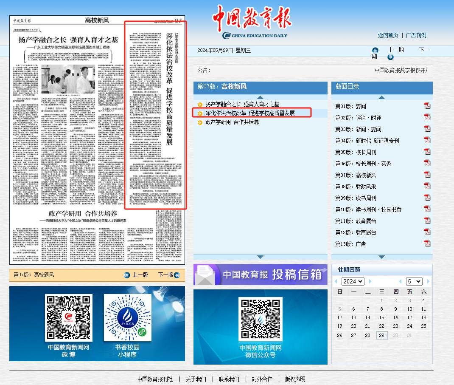This screenshot has height=385, width=454.
Task: Open 广告刊例 link
Action: (x=416, y=35)
